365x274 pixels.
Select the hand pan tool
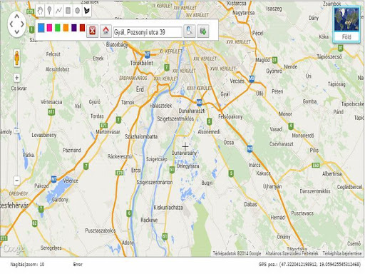[x=41, y=11]
